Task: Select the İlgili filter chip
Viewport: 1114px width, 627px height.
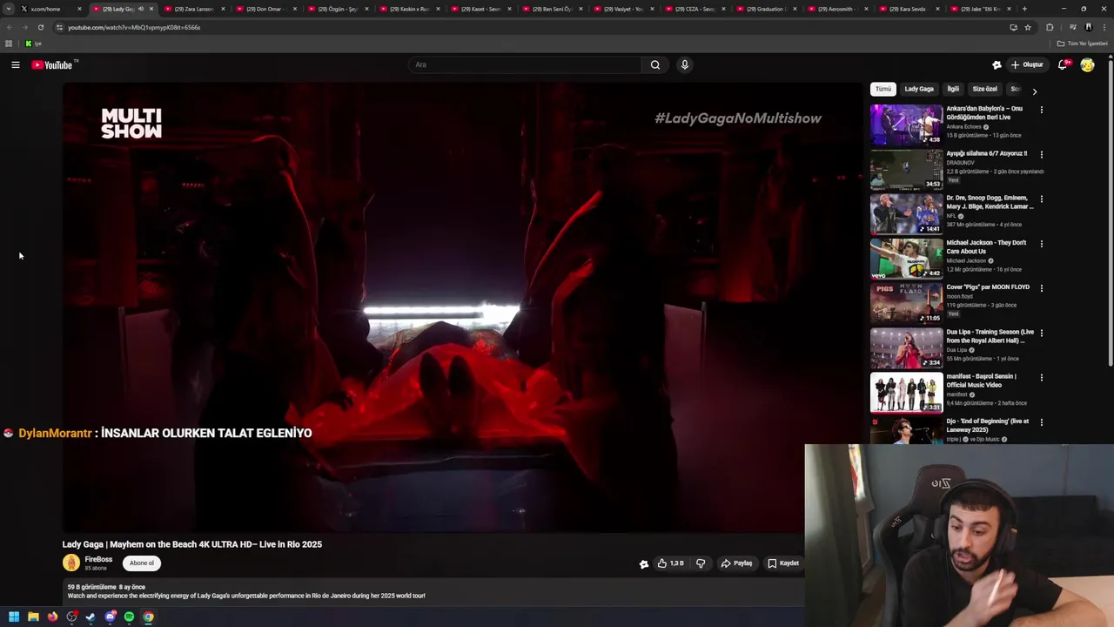Action: coord(953,89)
